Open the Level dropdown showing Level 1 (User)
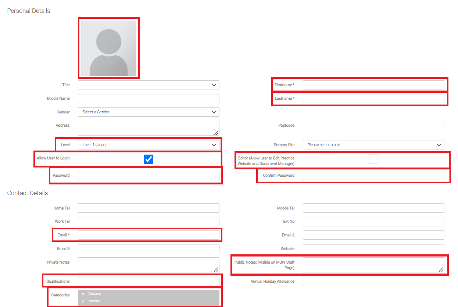The width and height of the screenshot is (458, 307). coord(149,145)
